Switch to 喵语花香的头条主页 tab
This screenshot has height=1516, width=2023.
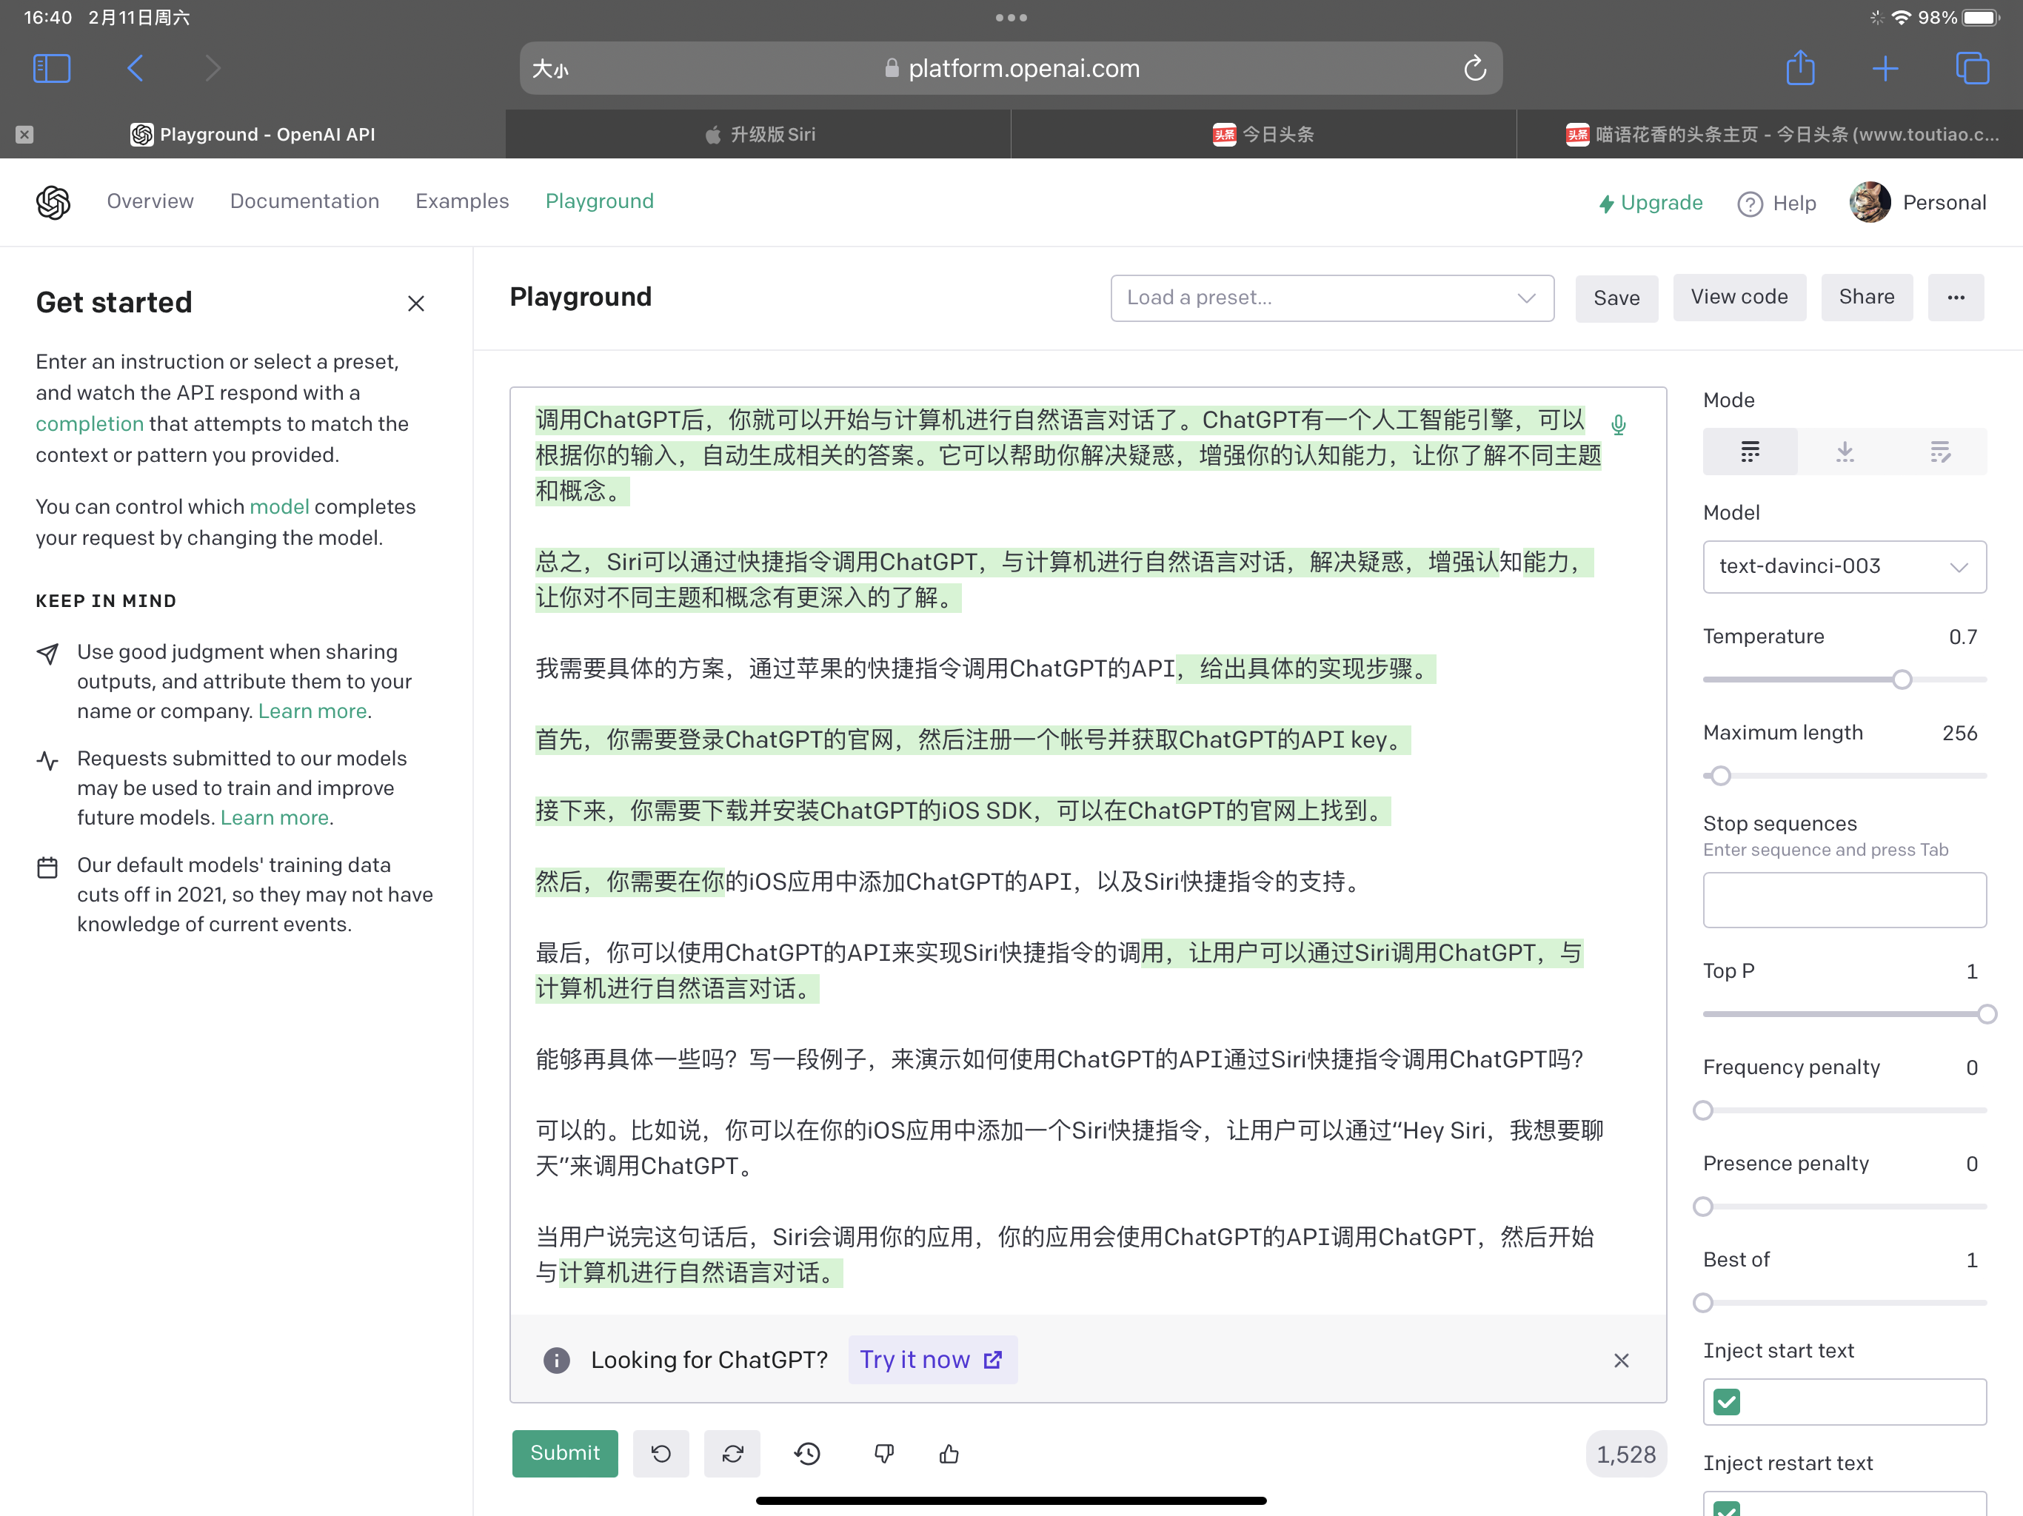pos(1770,135)
